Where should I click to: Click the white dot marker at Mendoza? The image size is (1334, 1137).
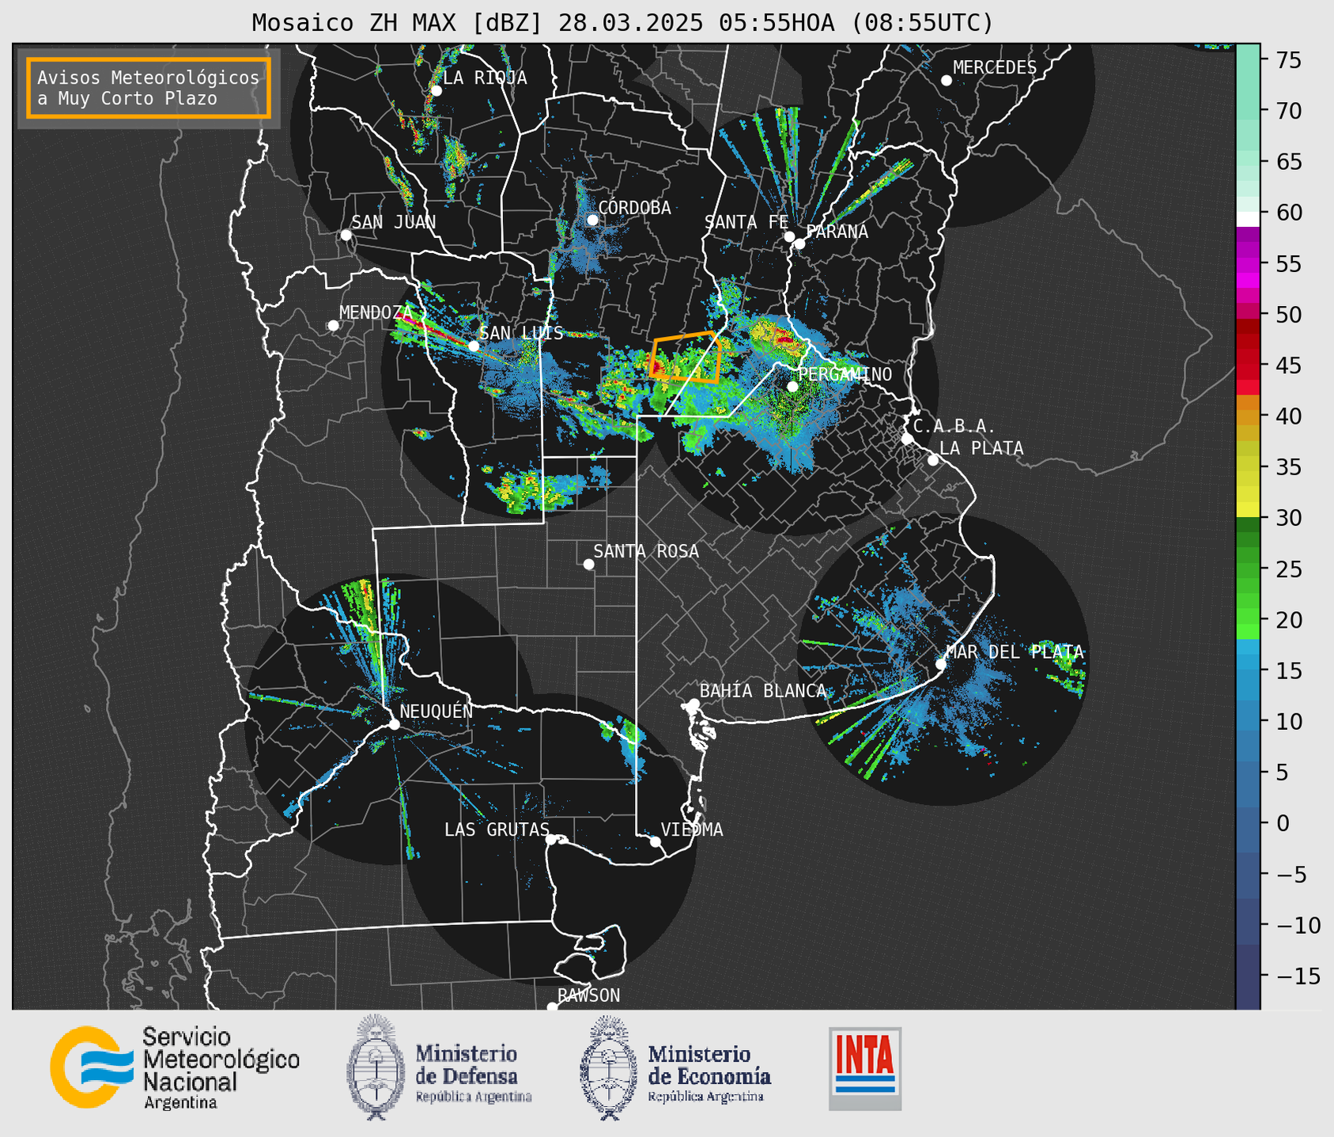click(333, 326)
